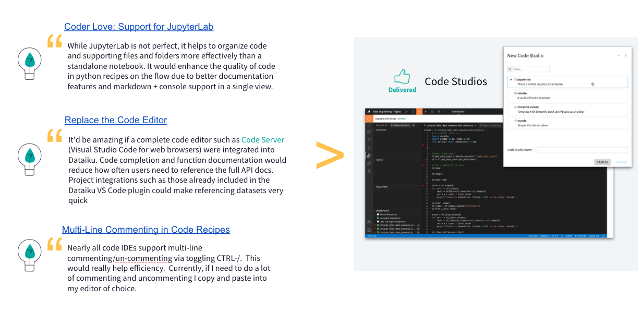Viewport: 642px width, 310px height.
Task: Collapse the VARIABLES debug section
Action: click(381, 130)
